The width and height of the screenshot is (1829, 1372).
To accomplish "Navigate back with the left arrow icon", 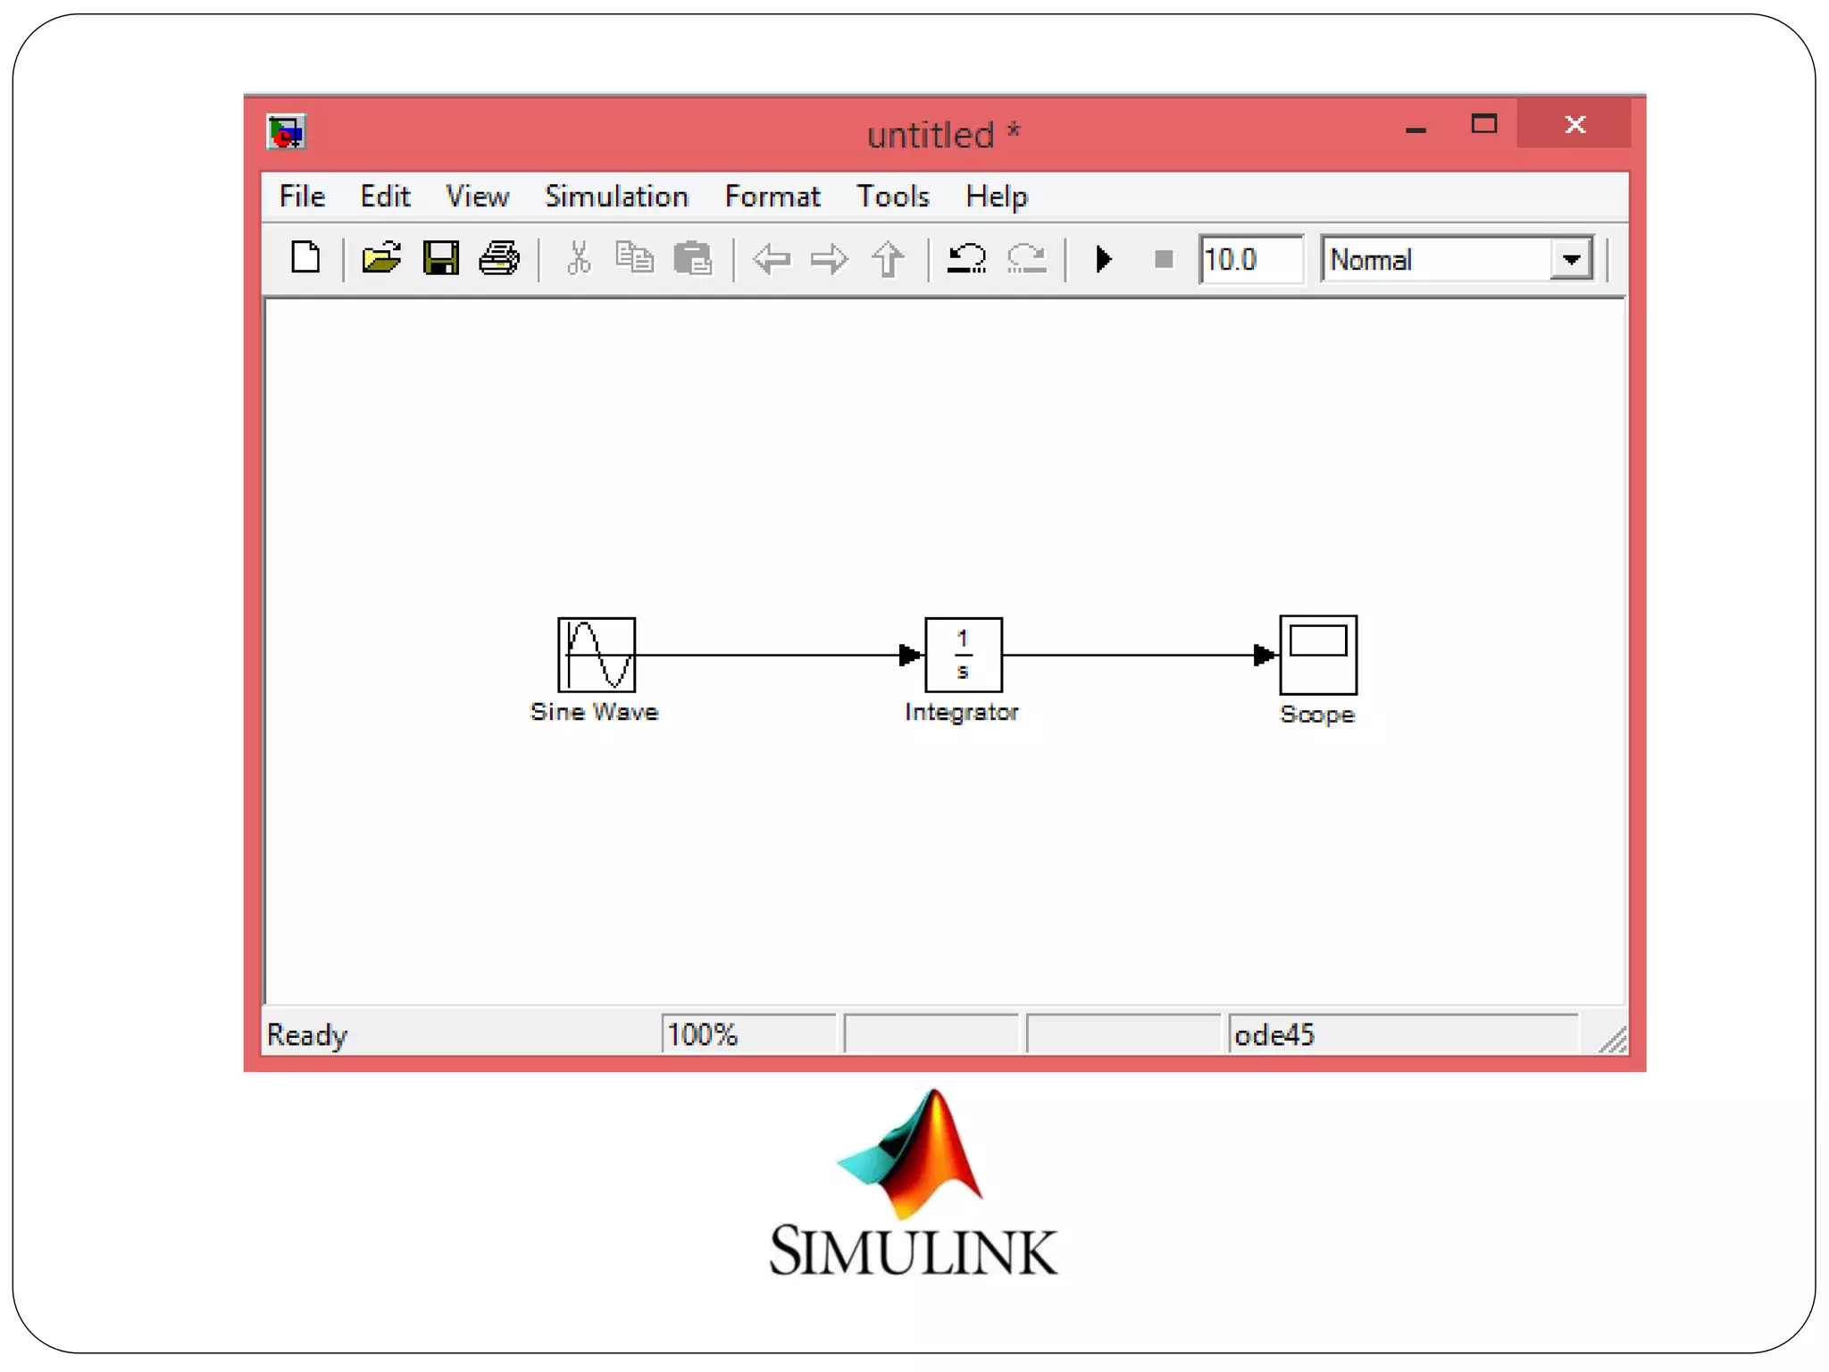I will coord(772,259).
